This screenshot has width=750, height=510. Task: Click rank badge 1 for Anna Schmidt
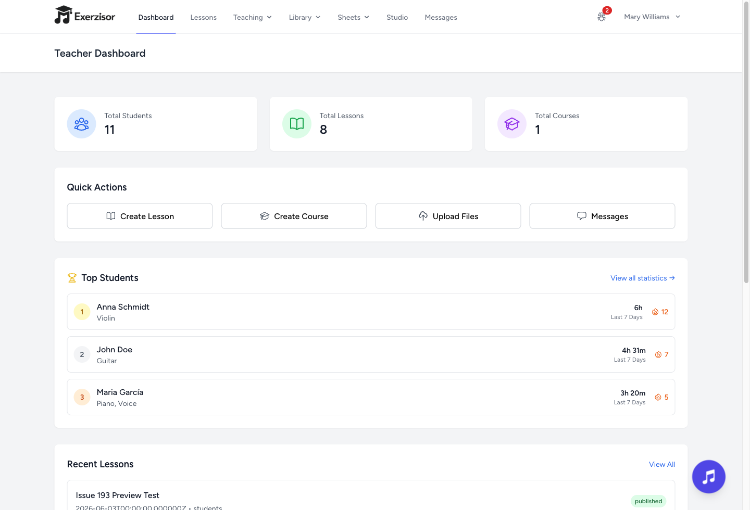[82, 312]
